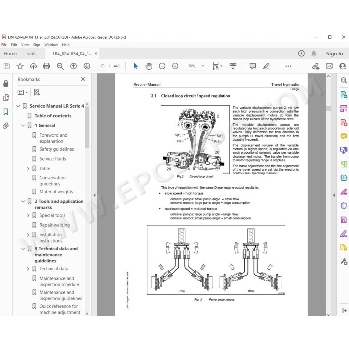
Task: Expand the right tools pane arrow
Action: [334, 195]
